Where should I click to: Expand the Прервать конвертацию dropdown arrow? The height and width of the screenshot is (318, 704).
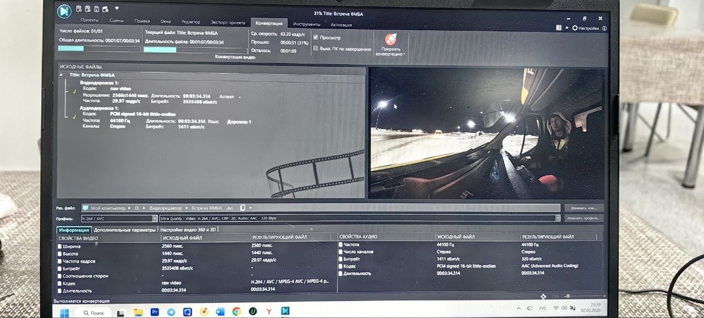tap(404, 54)
